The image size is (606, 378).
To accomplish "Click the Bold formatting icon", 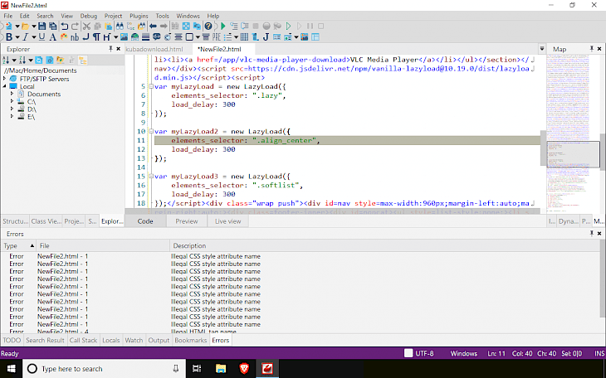I will [8, 37].
